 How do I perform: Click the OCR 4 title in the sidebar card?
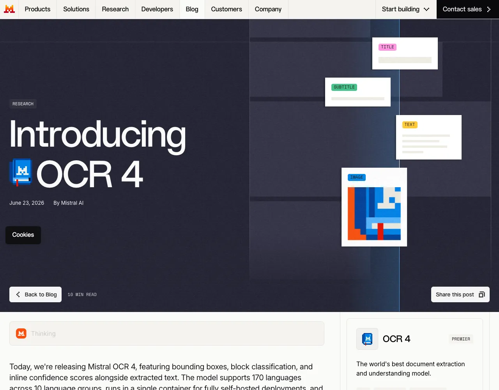pos(396,339)
